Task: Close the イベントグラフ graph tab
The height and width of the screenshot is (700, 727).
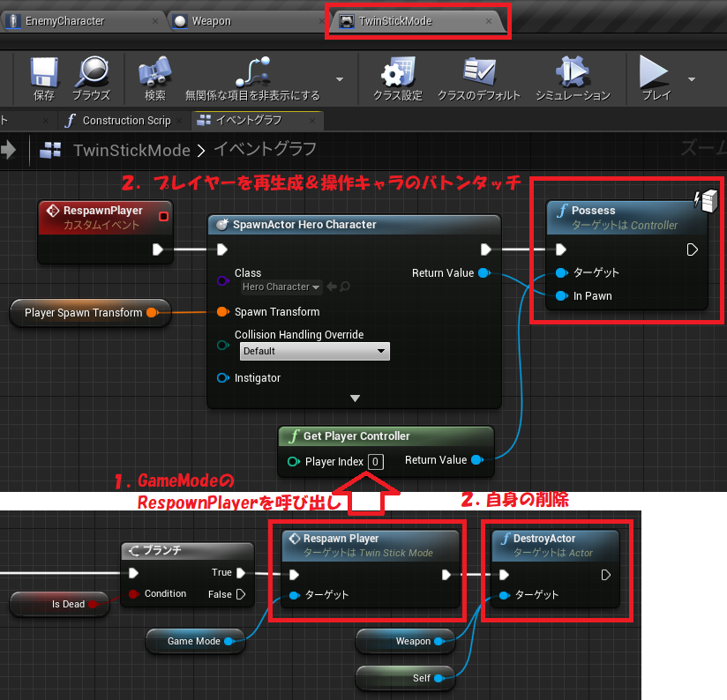Action: click(x=312, y=121)
